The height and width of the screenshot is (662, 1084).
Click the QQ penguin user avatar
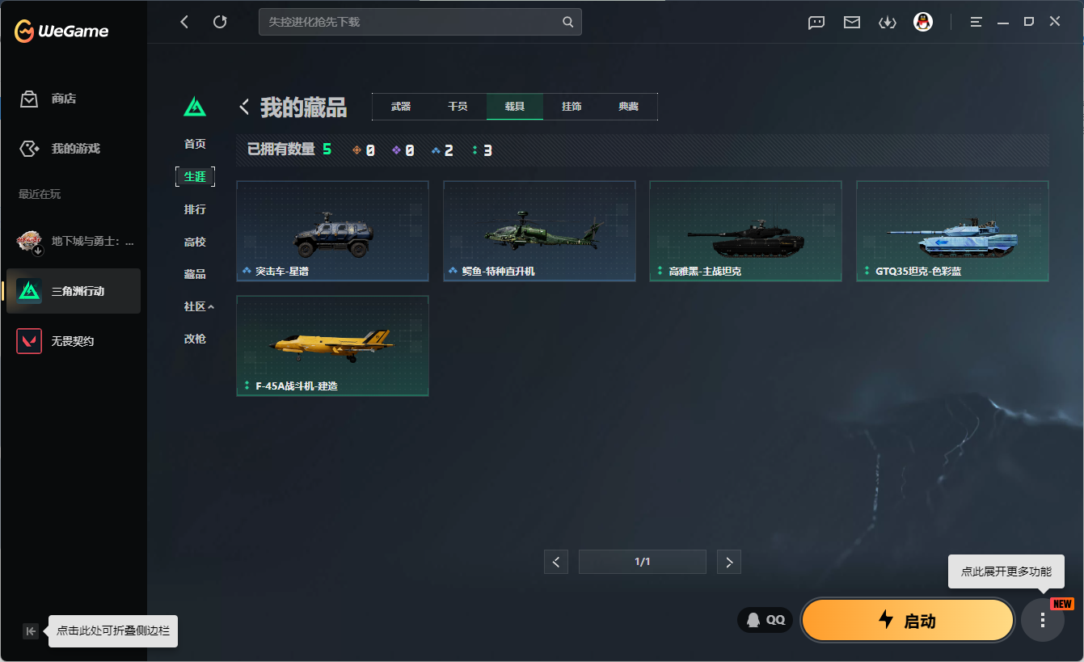(923, 22)
